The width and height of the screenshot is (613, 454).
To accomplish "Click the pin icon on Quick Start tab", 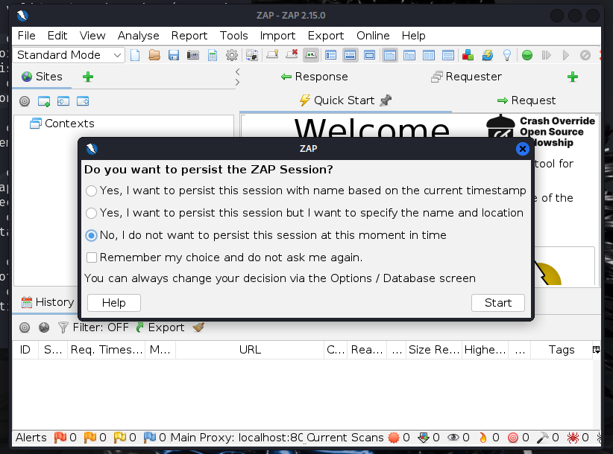I will [x=386, y=100].
